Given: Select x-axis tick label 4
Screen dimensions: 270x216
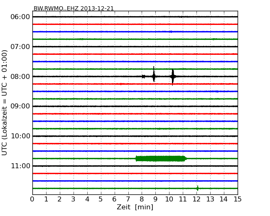Looking at the screenshot, I should pyautogui.click(x=87, y=199).
